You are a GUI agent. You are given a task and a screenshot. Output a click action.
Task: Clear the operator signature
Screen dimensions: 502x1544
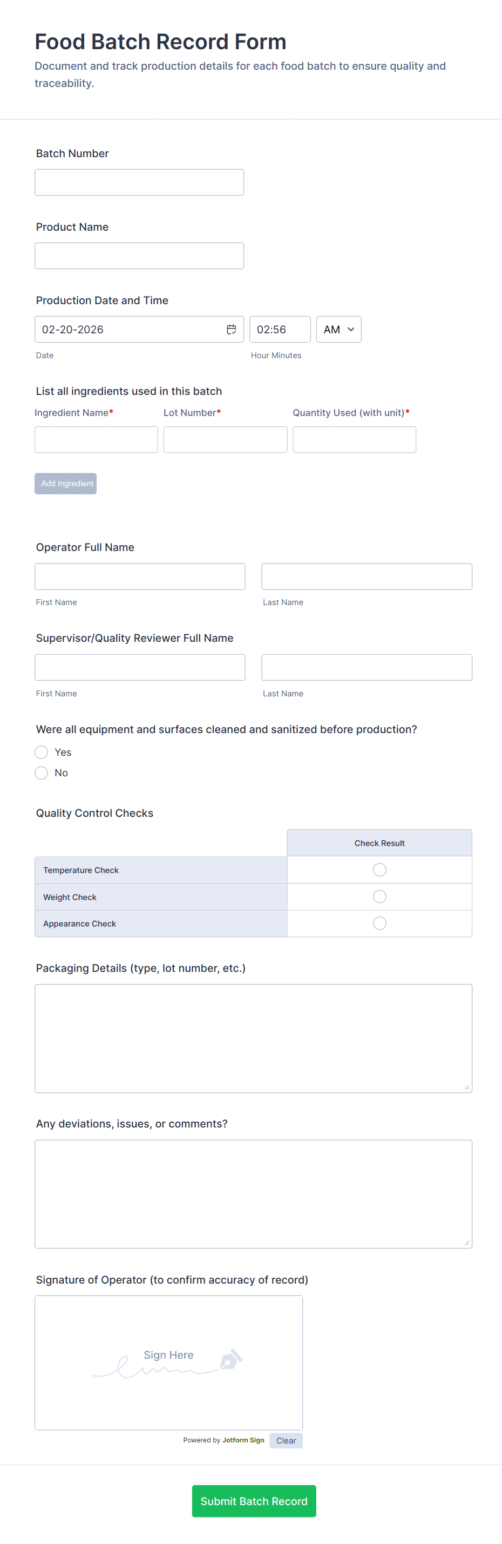pyautogui.click(x=286, y=1440)
